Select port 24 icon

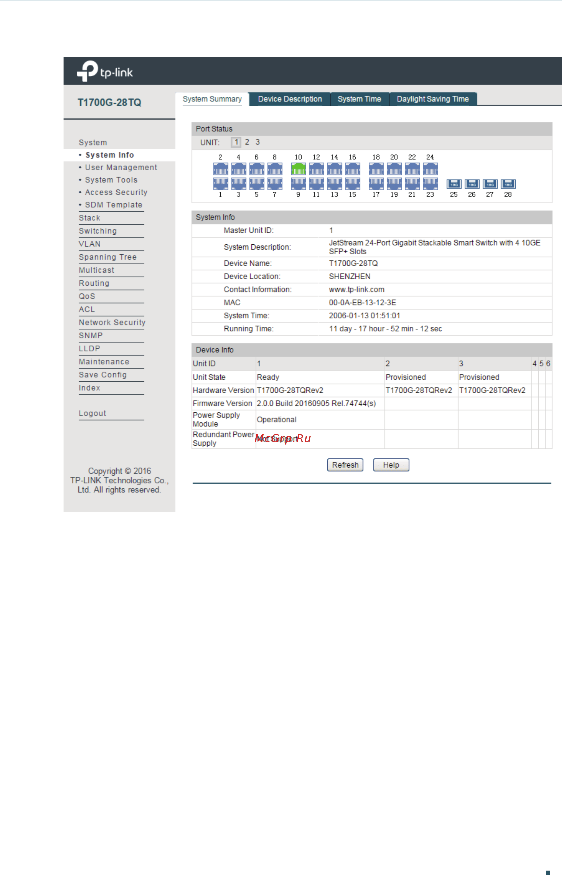[430, 169]
